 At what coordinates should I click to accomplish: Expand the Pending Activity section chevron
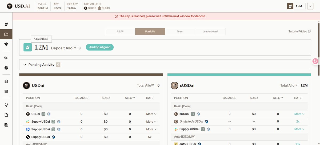25,65
